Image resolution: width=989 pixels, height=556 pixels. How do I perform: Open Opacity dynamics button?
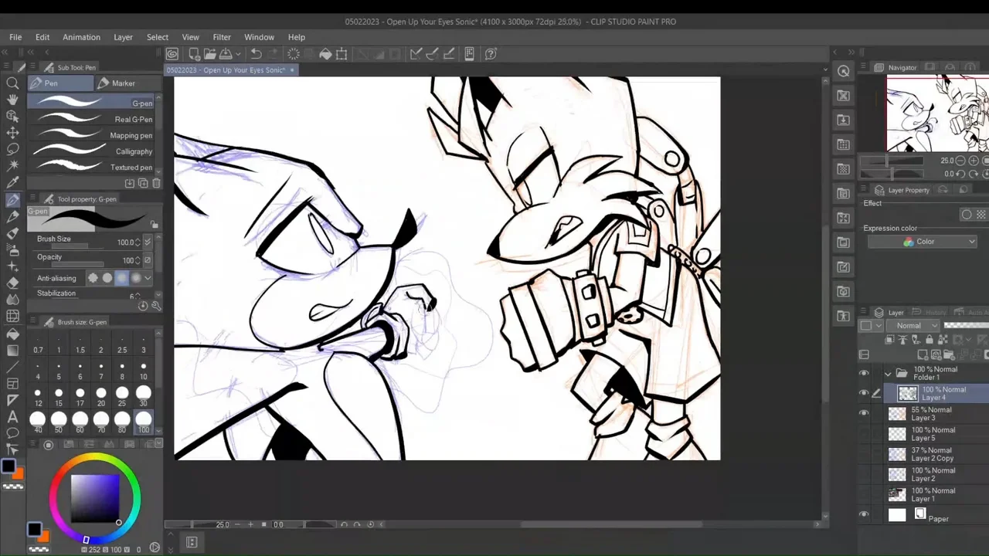point(148,260)
